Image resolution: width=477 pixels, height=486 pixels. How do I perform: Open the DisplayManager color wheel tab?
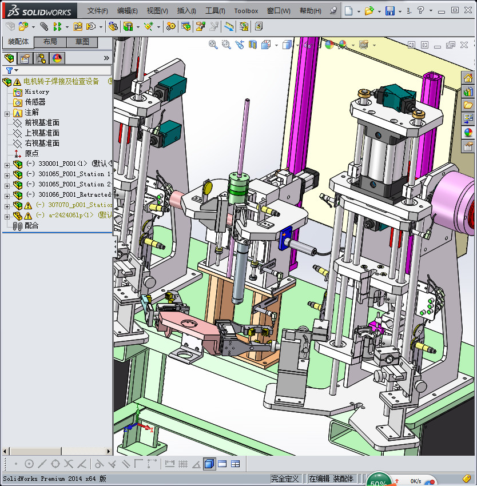pyautogui.click(x=57, y=58)
